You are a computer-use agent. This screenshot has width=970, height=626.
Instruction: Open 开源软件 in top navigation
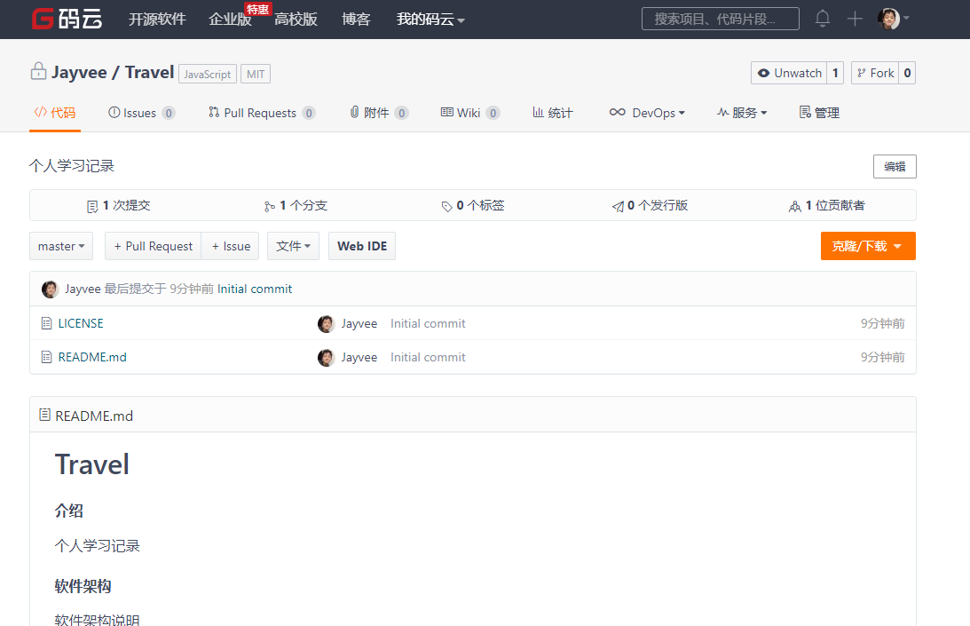157,20
